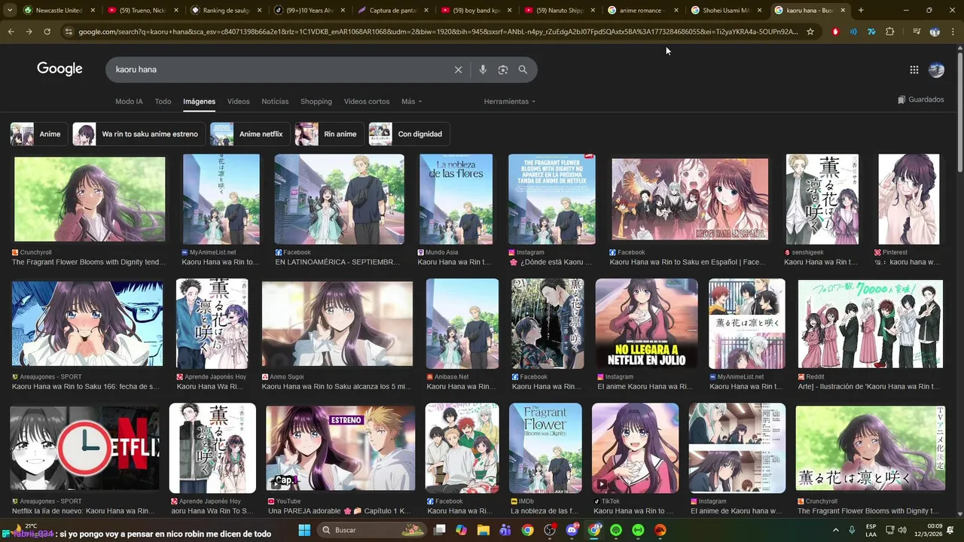Open the Google account profile picture
Screen dimensions: 964x542
pos(936,70)
